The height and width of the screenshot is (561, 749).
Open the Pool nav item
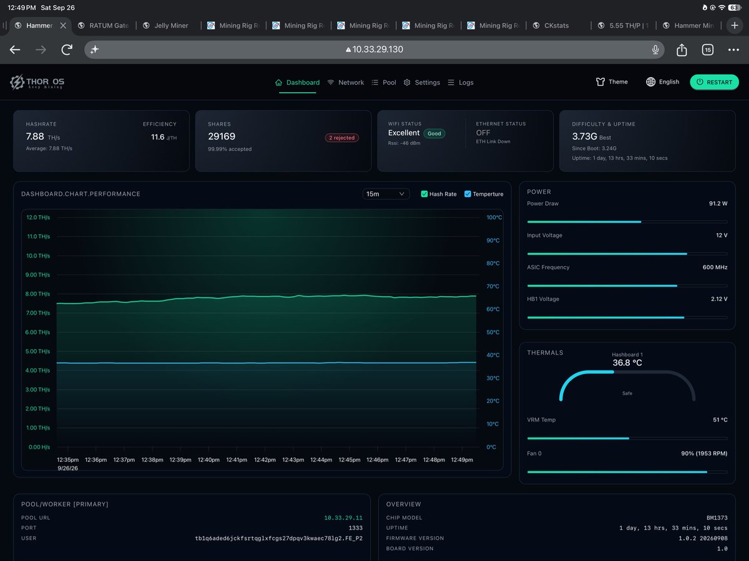tap(384, 82)
